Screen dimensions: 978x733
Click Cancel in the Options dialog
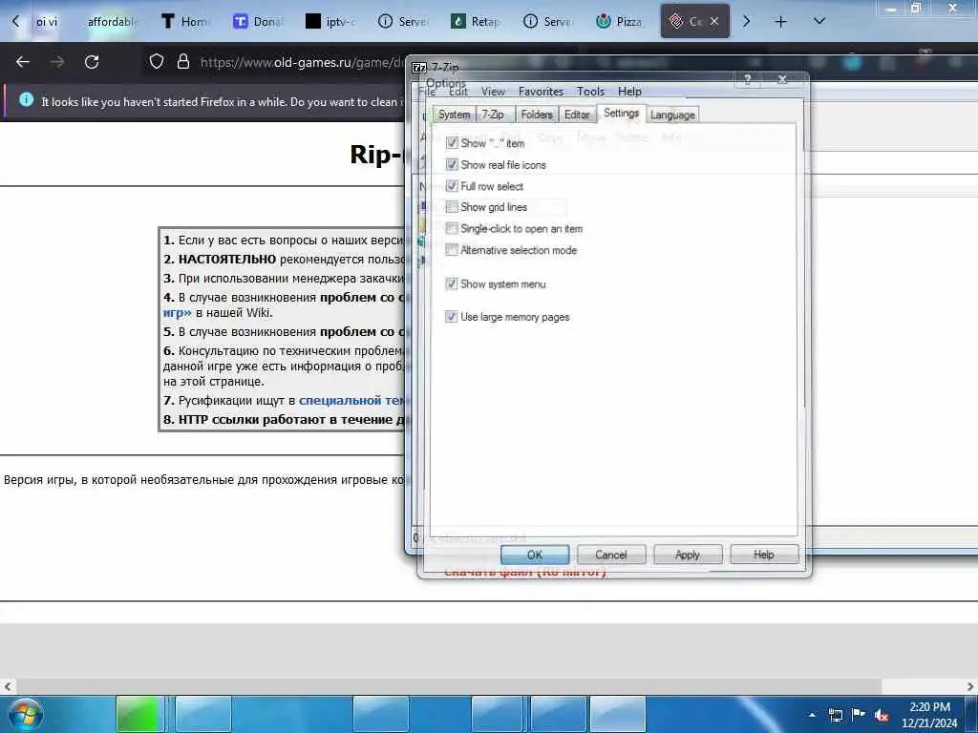tap(611, 555)
